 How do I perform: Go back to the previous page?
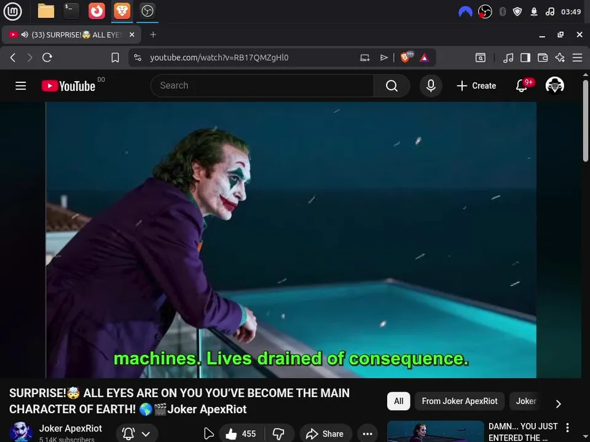pyautogui.click(x=13, y=58)
